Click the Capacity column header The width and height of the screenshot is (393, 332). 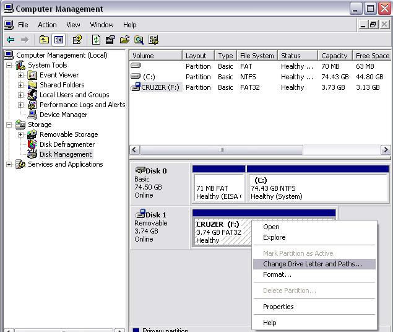pyautogui.click(x=335, y=56)
